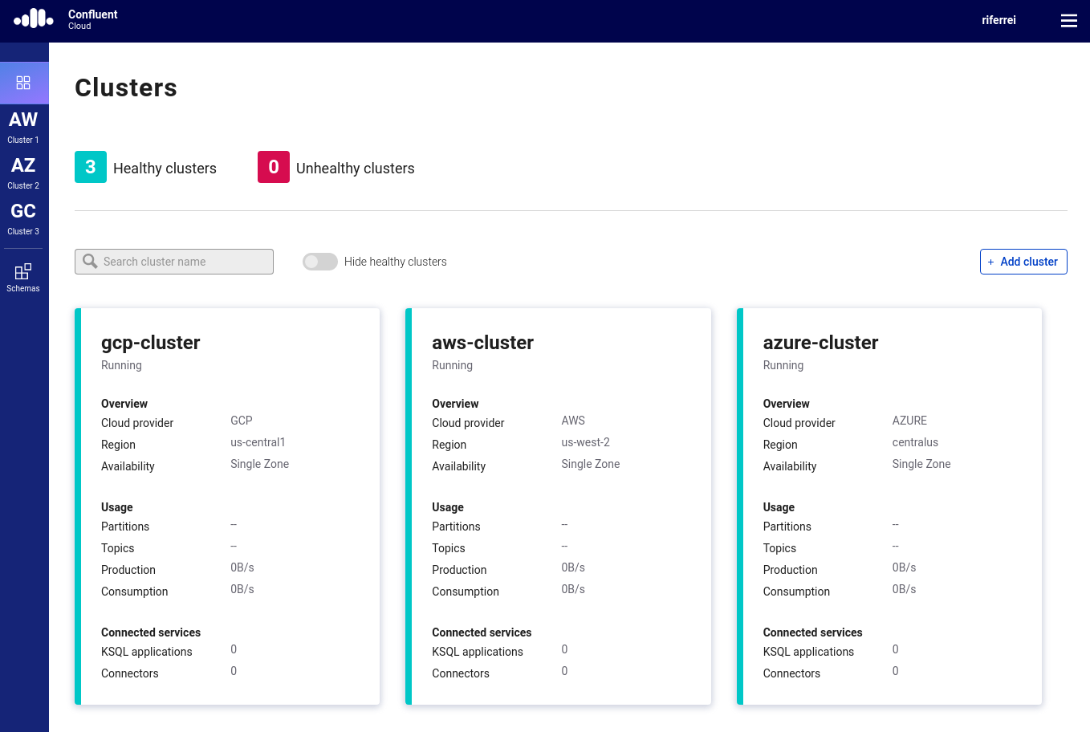This screenshot has height=732, width=1090.
Task: Click the Clusters page heading
Action: [x=126, y=87]
